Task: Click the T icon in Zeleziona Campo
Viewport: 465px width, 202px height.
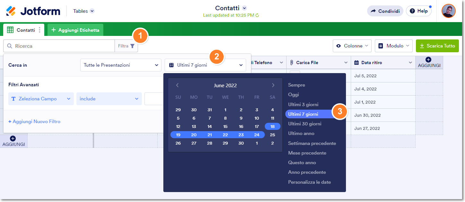Action: coord(13,99)
